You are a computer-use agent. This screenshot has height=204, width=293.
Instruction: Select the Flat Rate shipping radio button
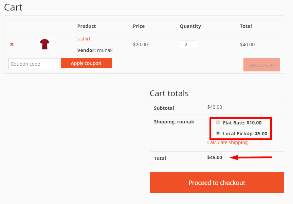pyautogui.click(x=218, y=122)
